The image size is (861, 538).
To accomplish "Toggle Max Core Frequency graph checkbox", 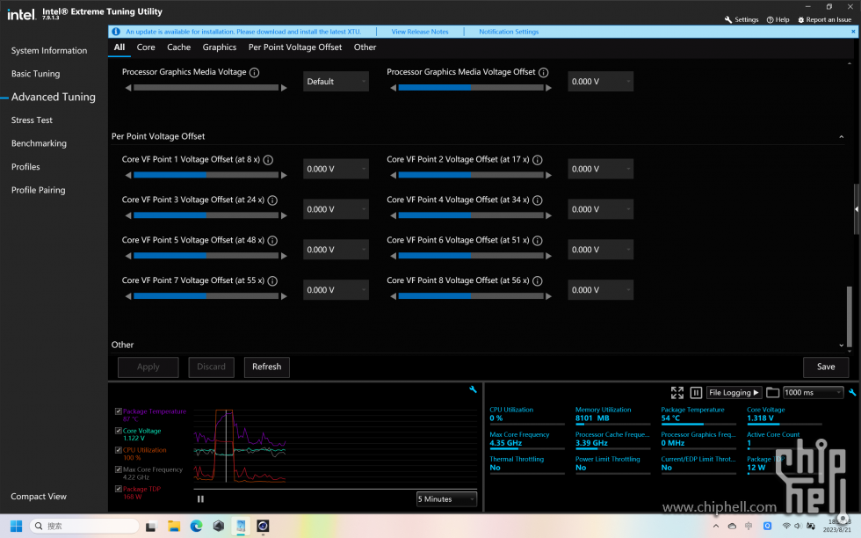I will pyautogui.click(x=118, y=469).
